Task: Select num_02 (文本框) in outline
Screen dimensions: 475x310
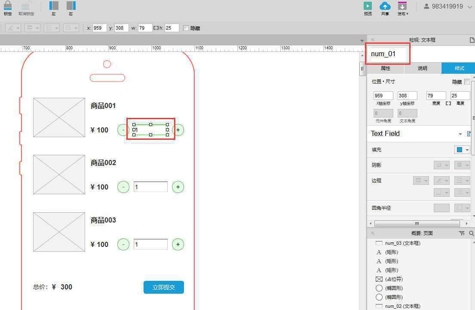Action: tap(403, 306)
